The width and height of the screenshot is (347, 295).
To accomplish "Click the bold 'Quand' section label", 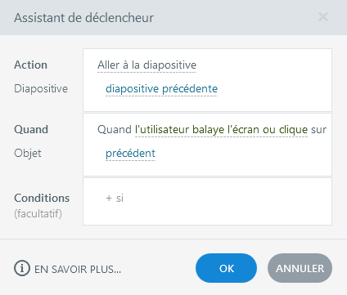I will (x=31, y=130).
